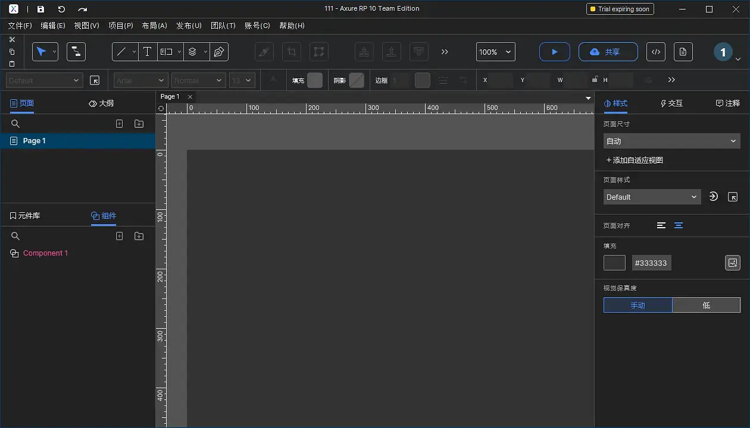The width and height of the screenshot is (750, 428).
Task: Select center page alignment
Action: (678, 225)
